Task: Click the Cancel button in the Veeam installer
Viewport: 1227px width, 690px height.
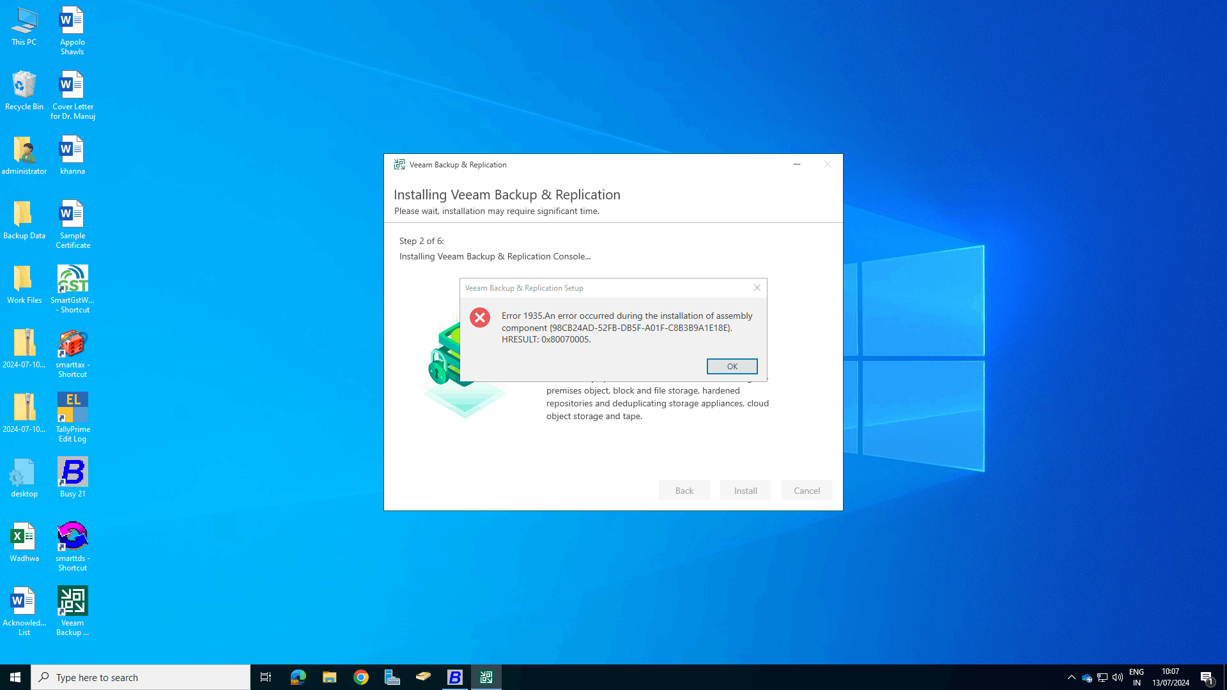Action: coord(806,491)
